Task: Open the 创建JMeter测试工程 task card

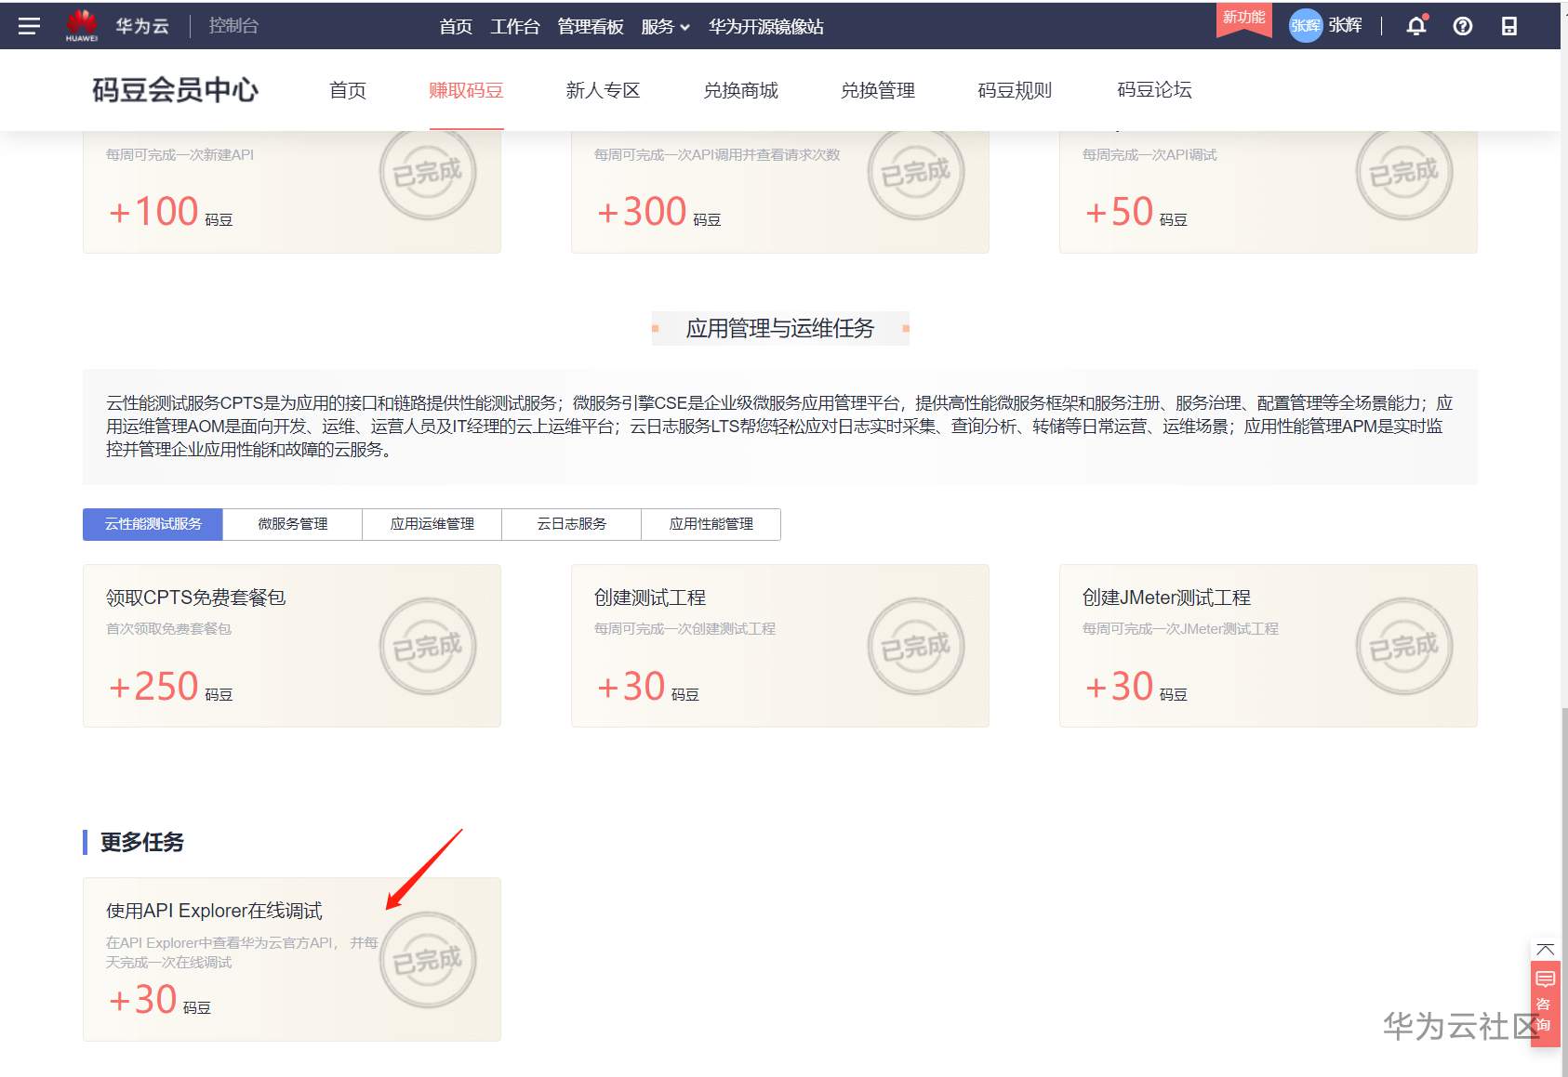Action: 1269,646
